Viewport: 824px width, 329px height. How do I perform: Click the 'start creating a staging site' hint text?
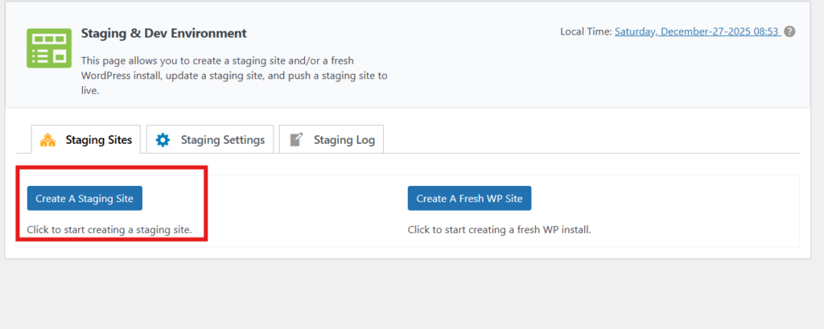click(x=109, y=230)
